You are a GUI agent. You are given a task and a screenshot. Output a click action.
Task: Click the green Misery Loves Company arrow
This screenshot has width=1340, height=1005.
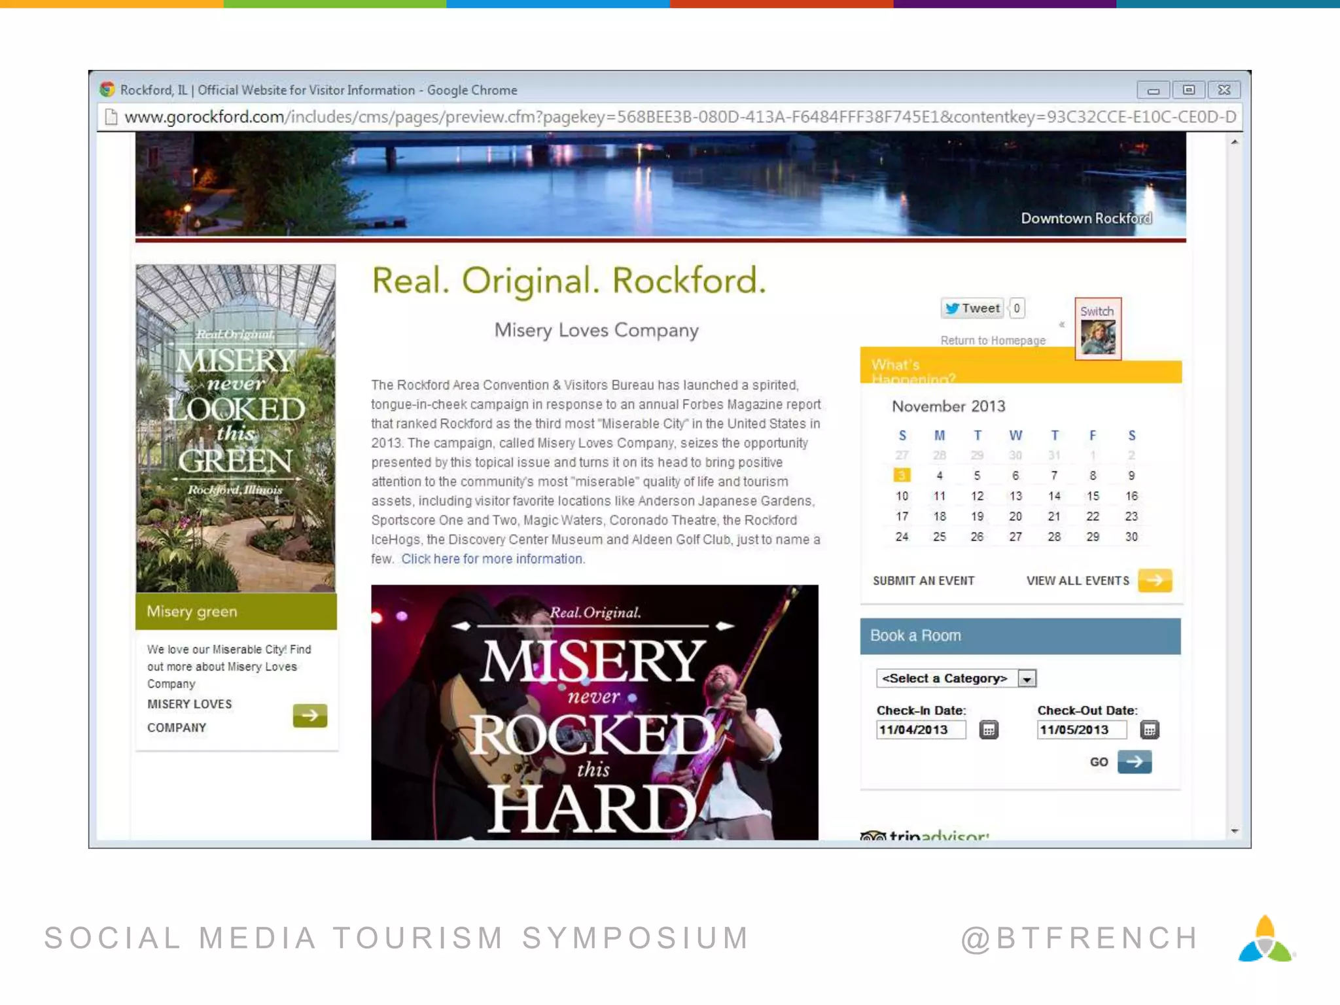(x=310, y=715)
